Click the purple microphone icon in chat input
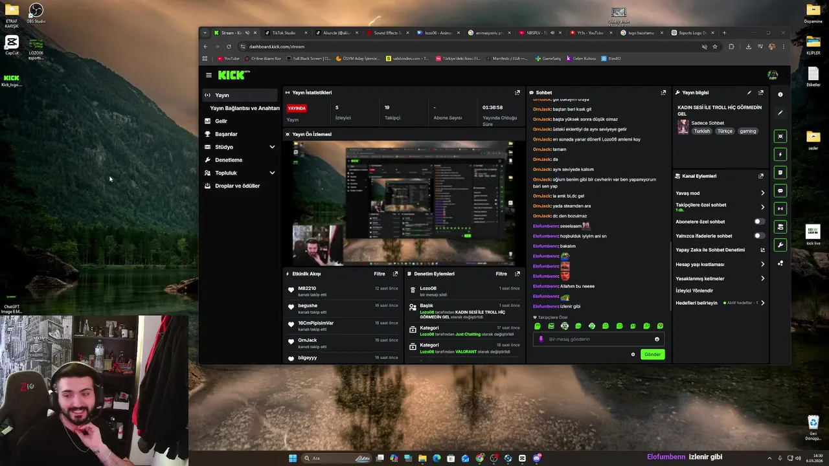This screenshot has width=829, height=466. point(541,339)
